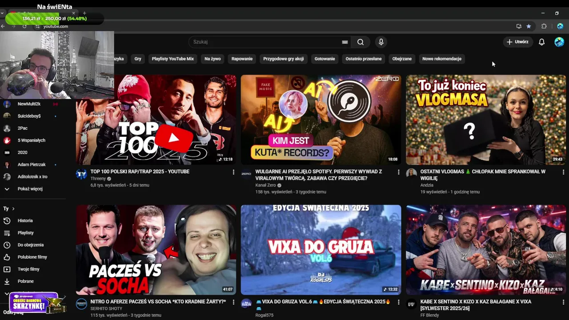Activate voice search microphone icon

tap(381, 42)
